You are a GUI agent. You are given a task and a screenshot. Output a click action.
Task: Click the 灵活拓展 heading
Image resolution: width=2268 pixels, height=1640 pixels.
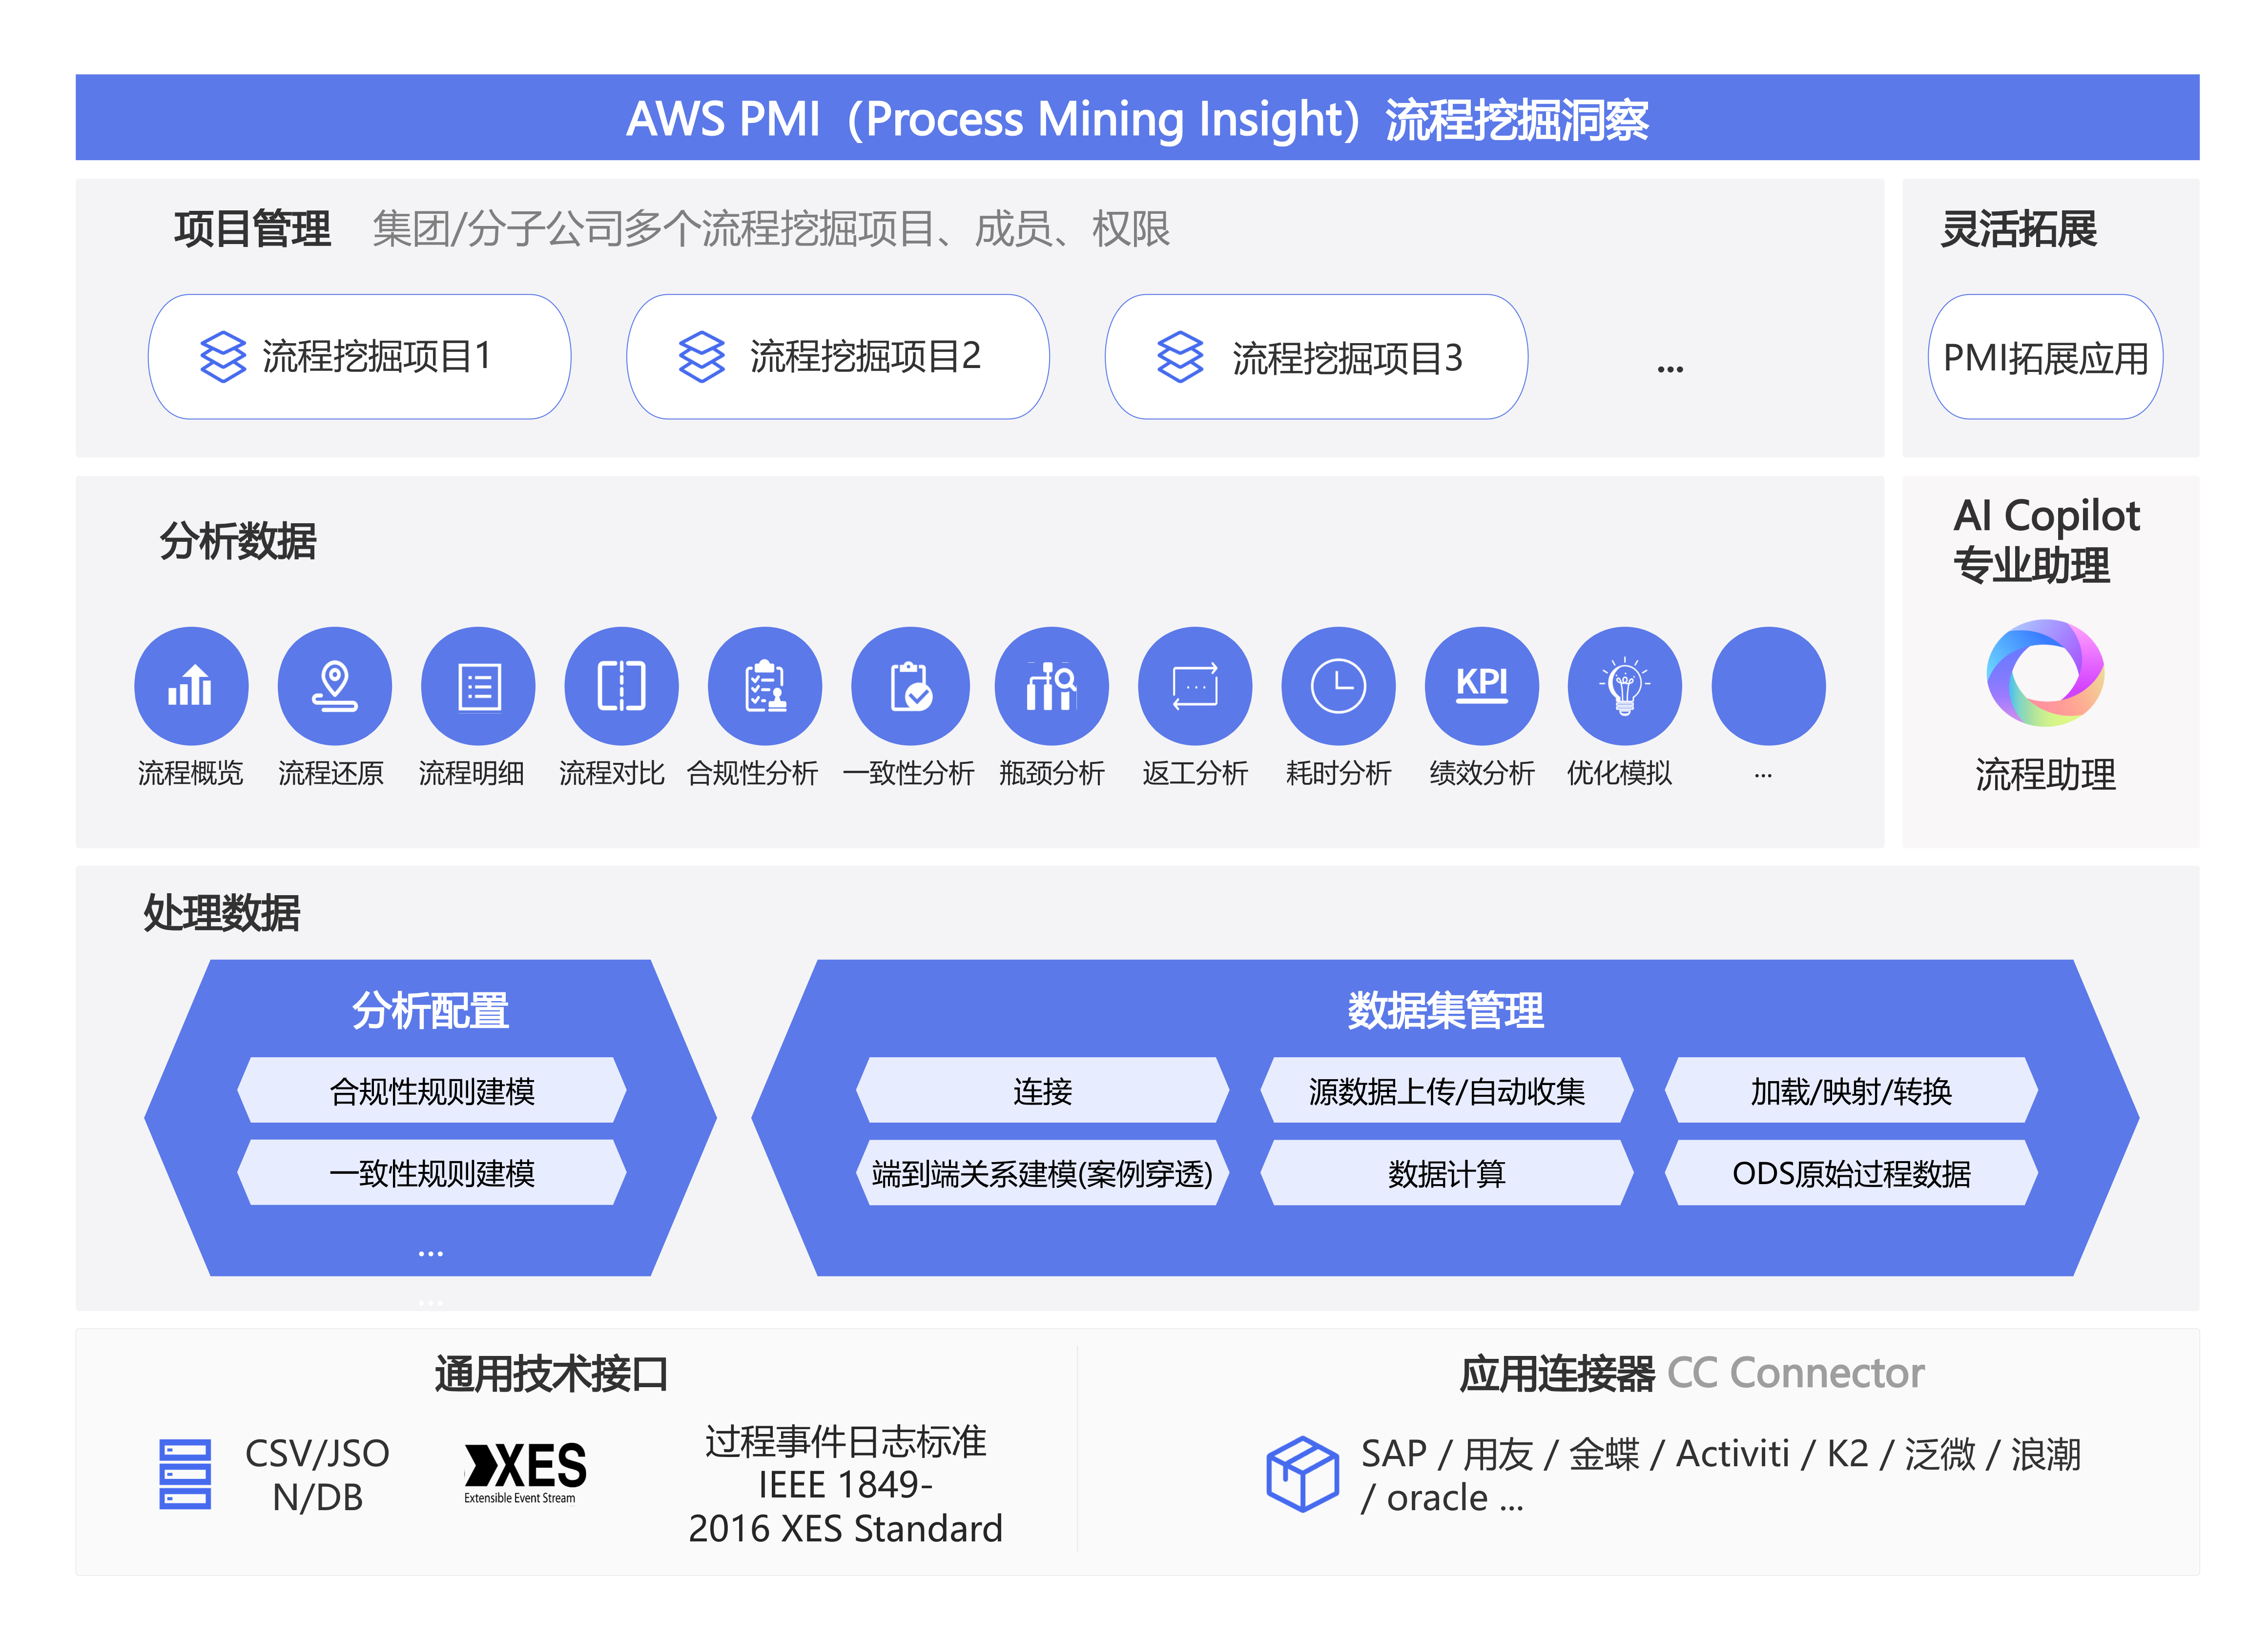pyautogui.click(x=2019, y=229)
